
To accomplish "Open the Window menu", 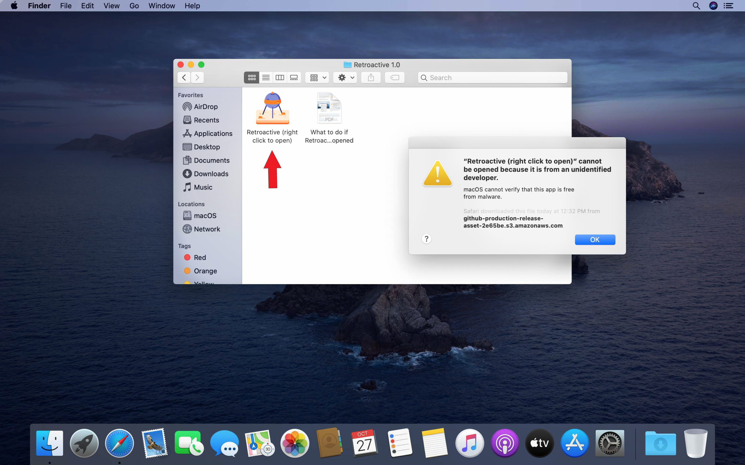I will pos(162,6).
